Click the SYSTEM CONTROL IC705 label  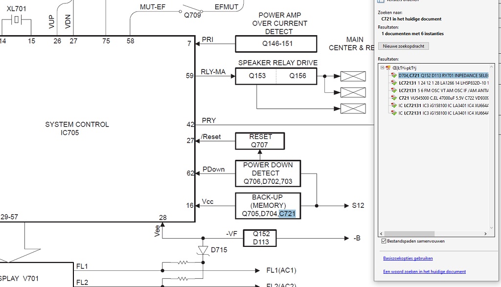[77, 128]
